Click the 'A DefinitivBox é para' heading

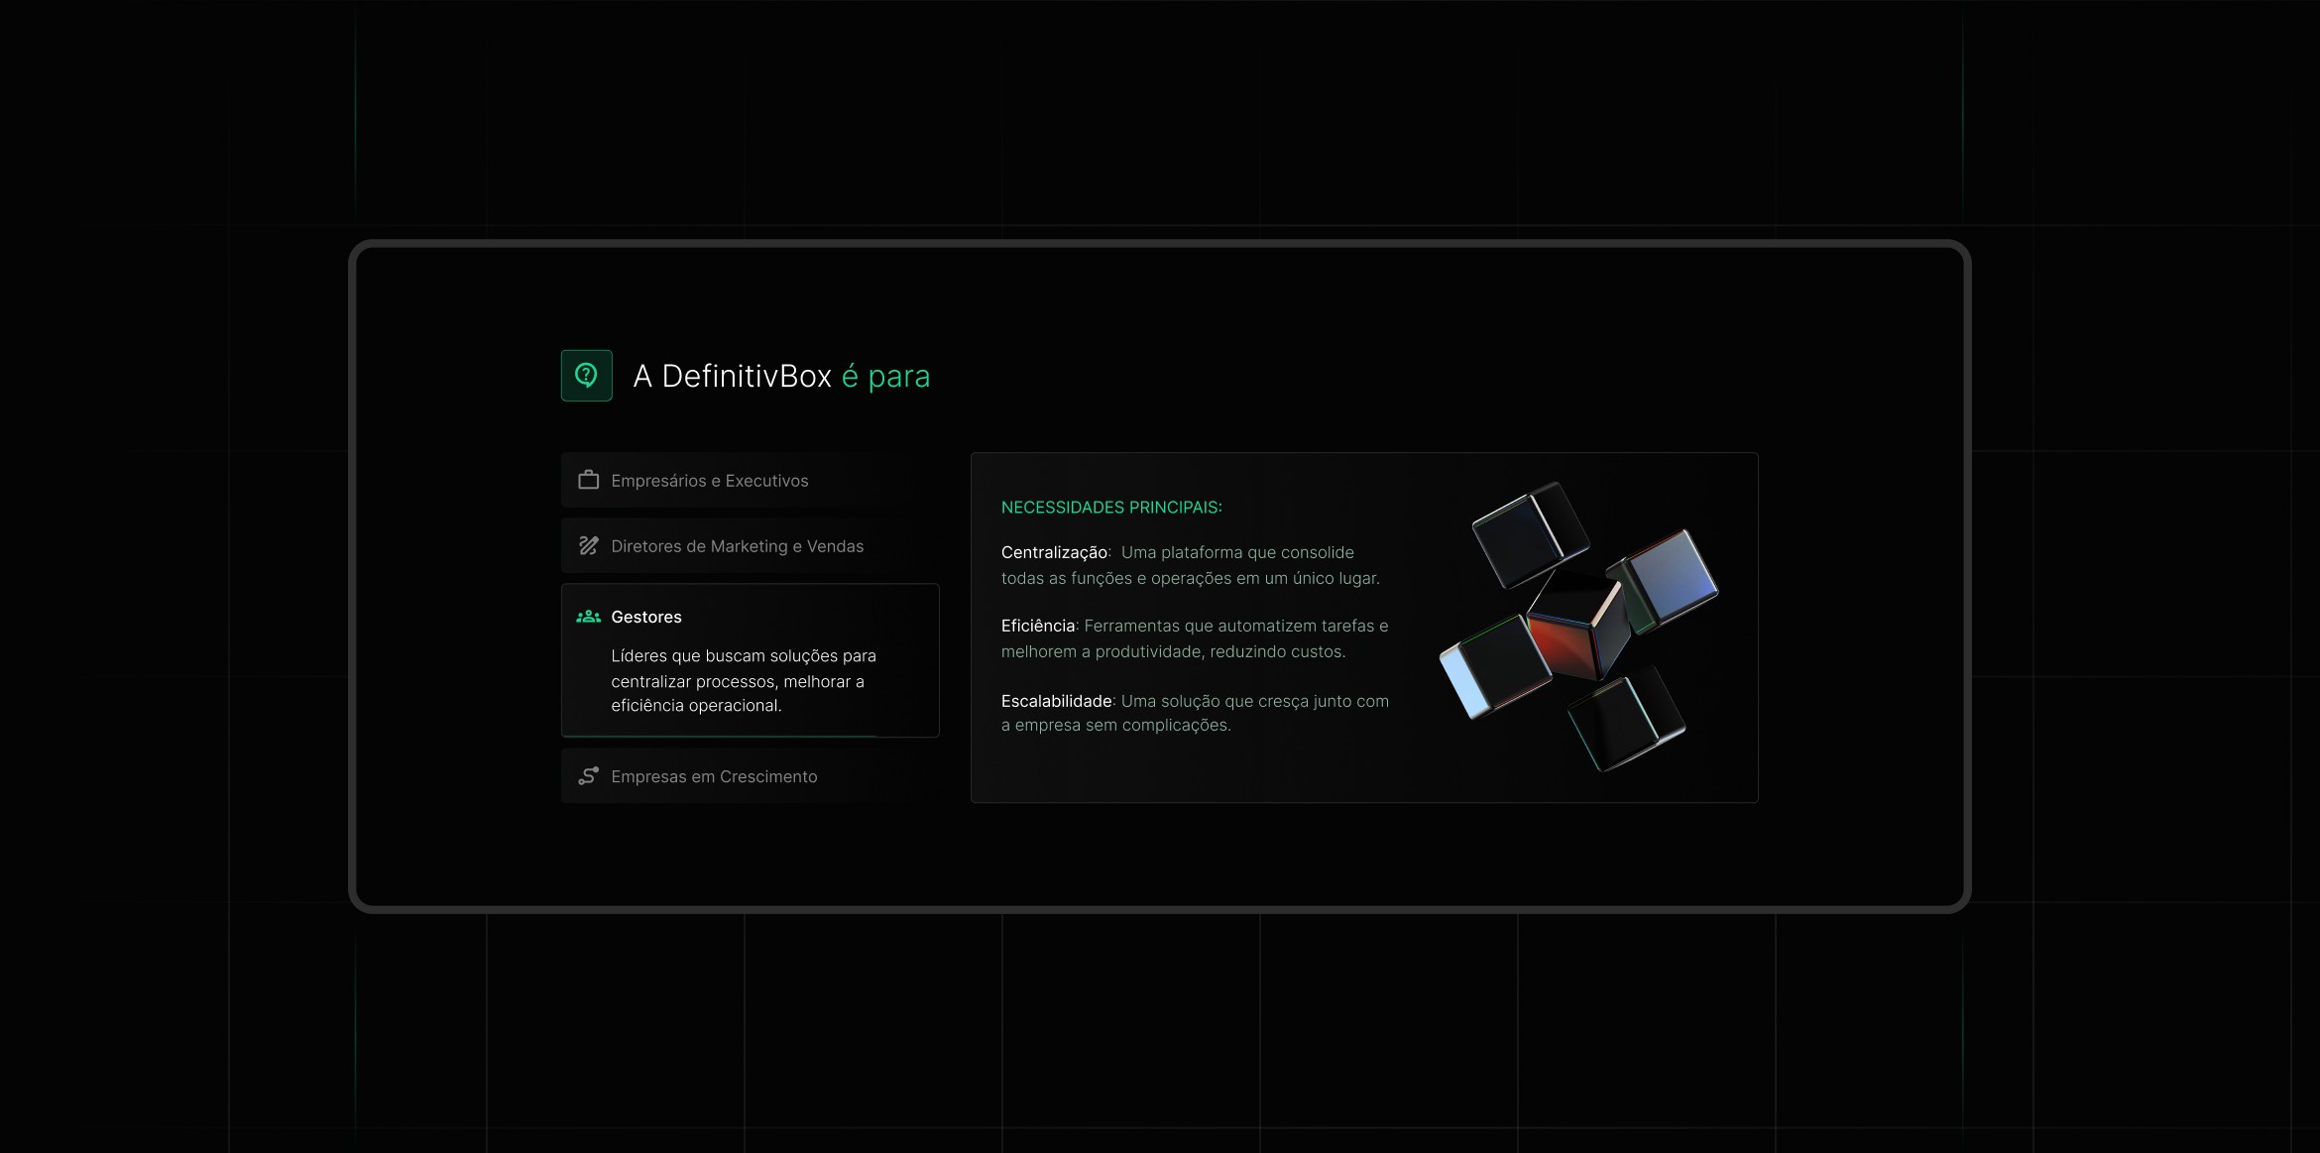click(781, 377)
